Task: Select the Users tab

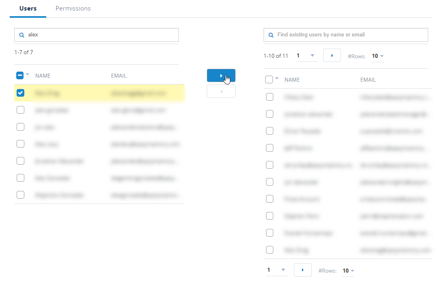Action: 28,8
